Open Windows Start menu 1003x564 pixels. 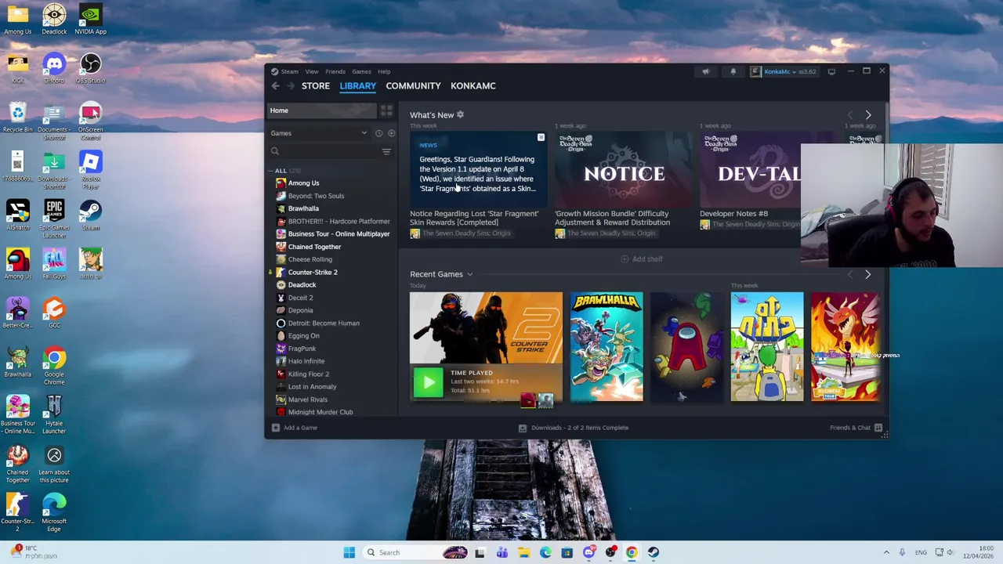click(349, 552)
